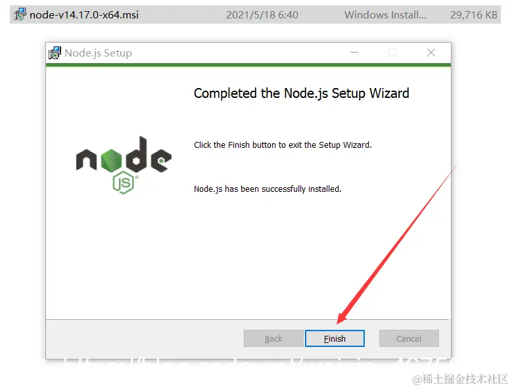The height and width of the screenshot is (389, 512).
Task: Click the Windows Install... file type cell
Action: 385,14
